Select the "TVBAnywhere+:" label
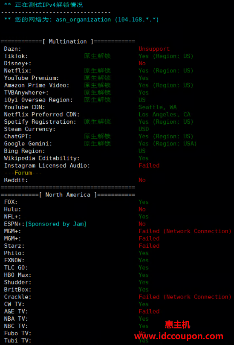This screenshot has width=234, height=345. [26, 93]
